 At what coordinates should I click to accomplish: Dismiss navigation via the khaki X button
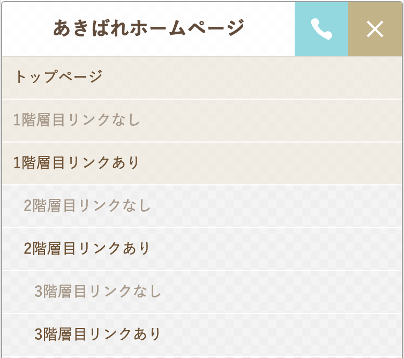[x=375, y=29]
